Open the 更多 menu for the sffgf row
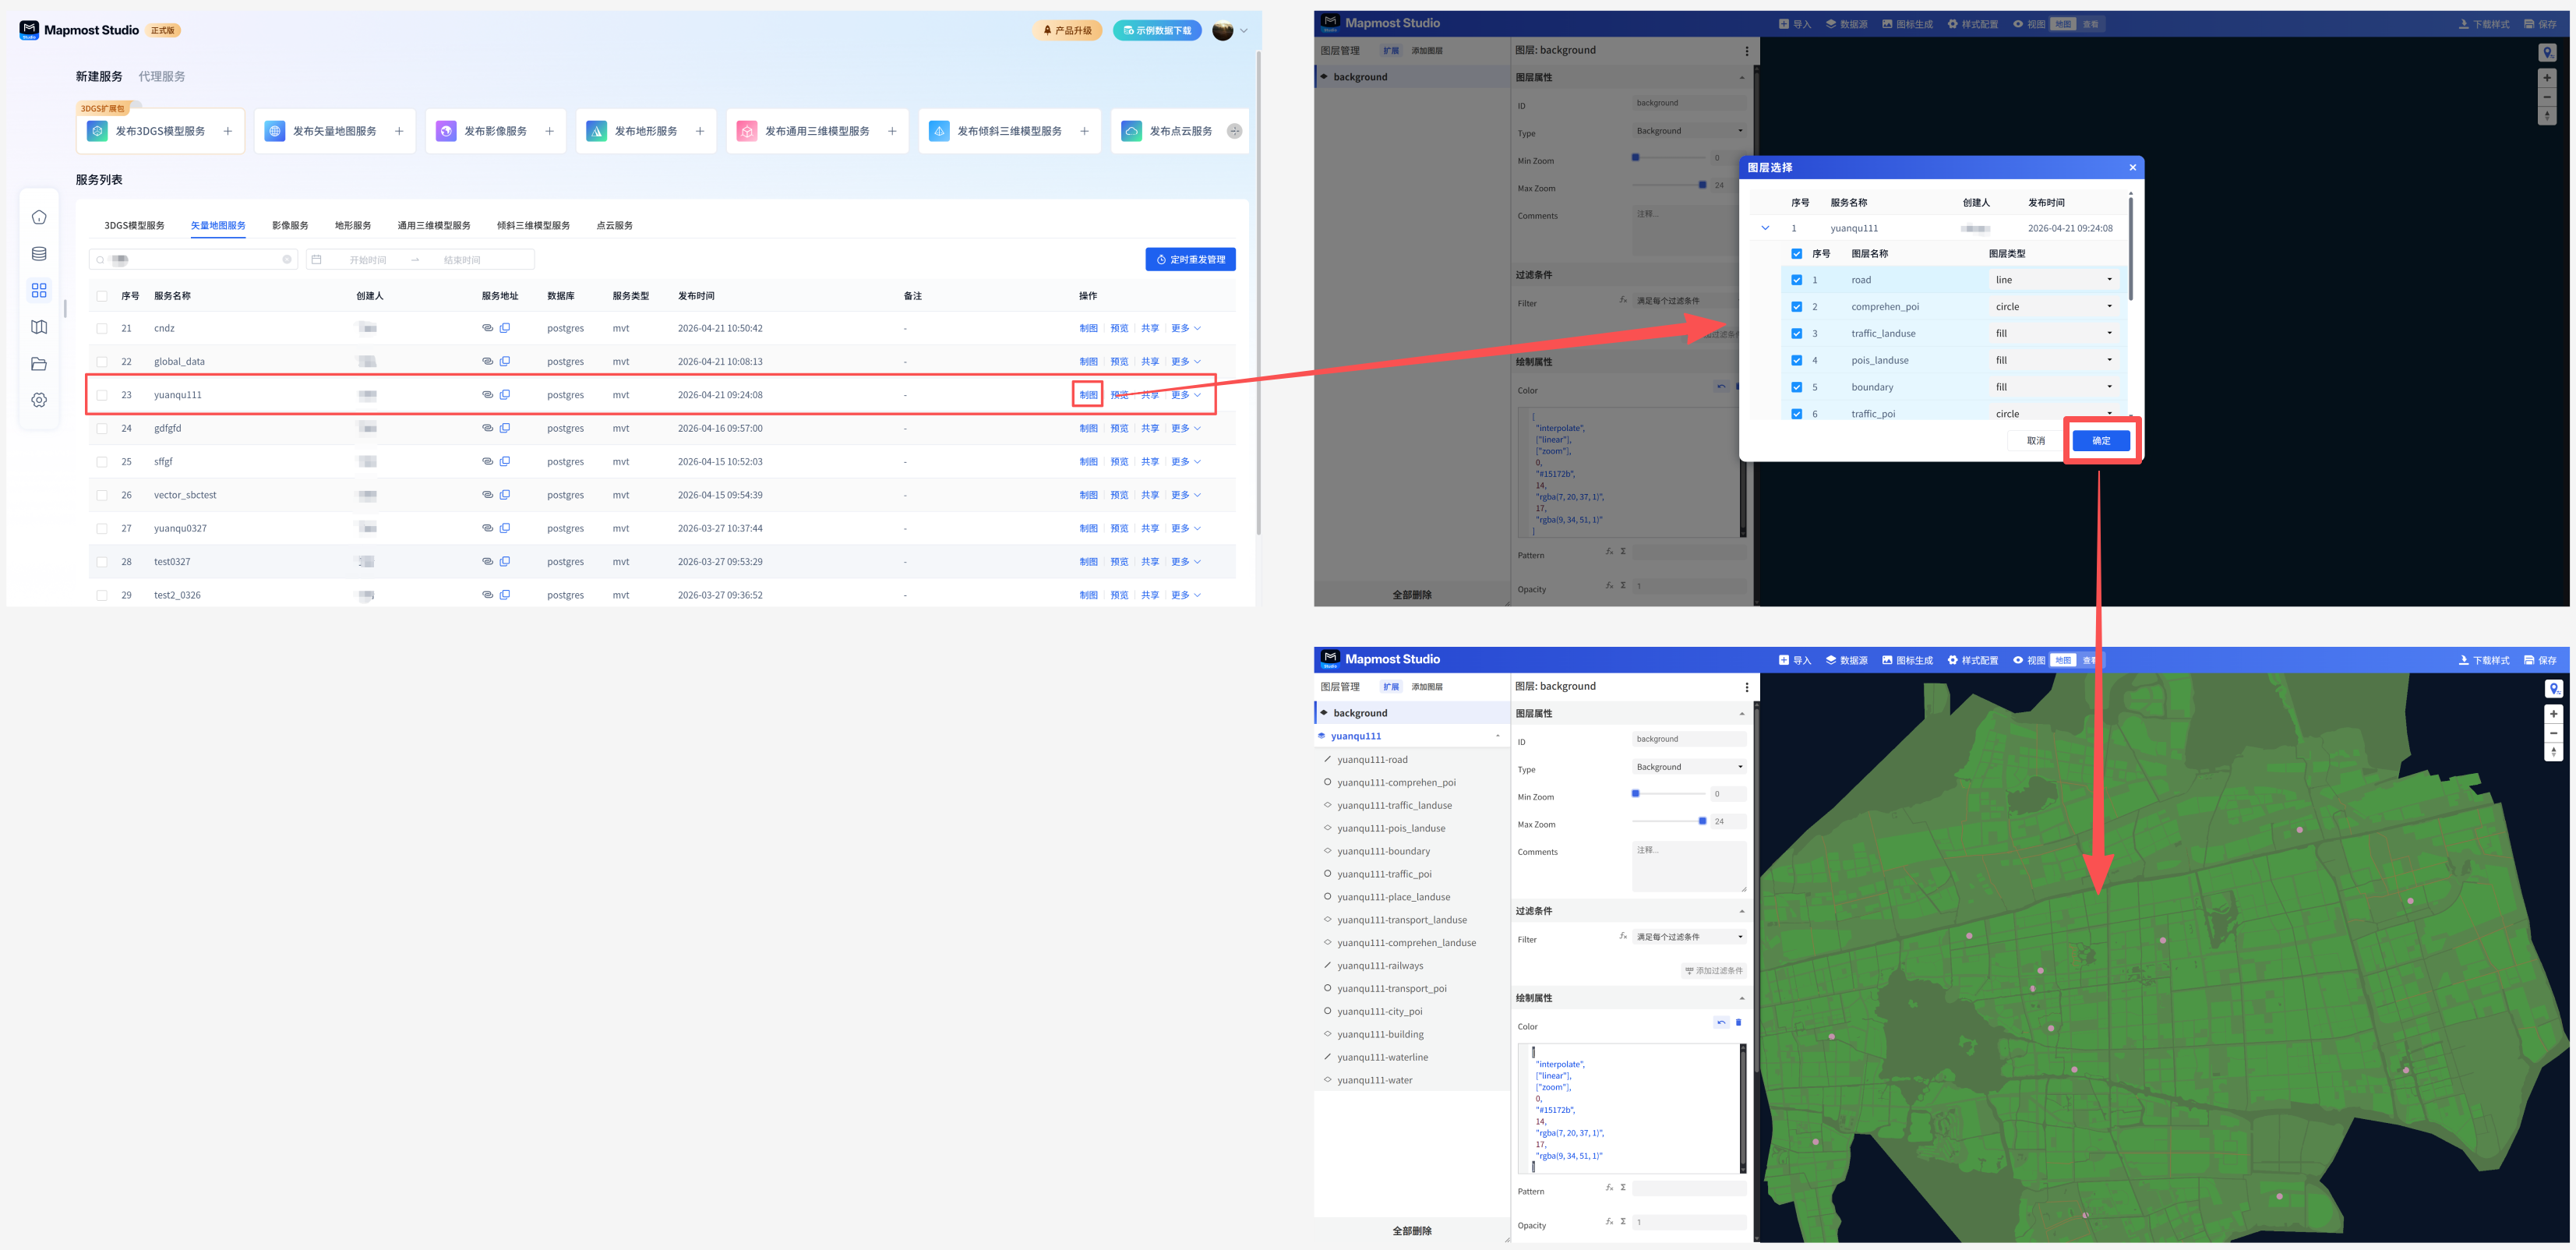 click(x=1186, y=462)
